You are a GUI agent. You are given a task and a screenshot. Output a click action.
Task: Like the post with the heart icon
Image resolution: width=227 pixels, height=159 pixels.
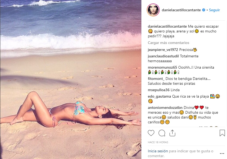(151, 133)
